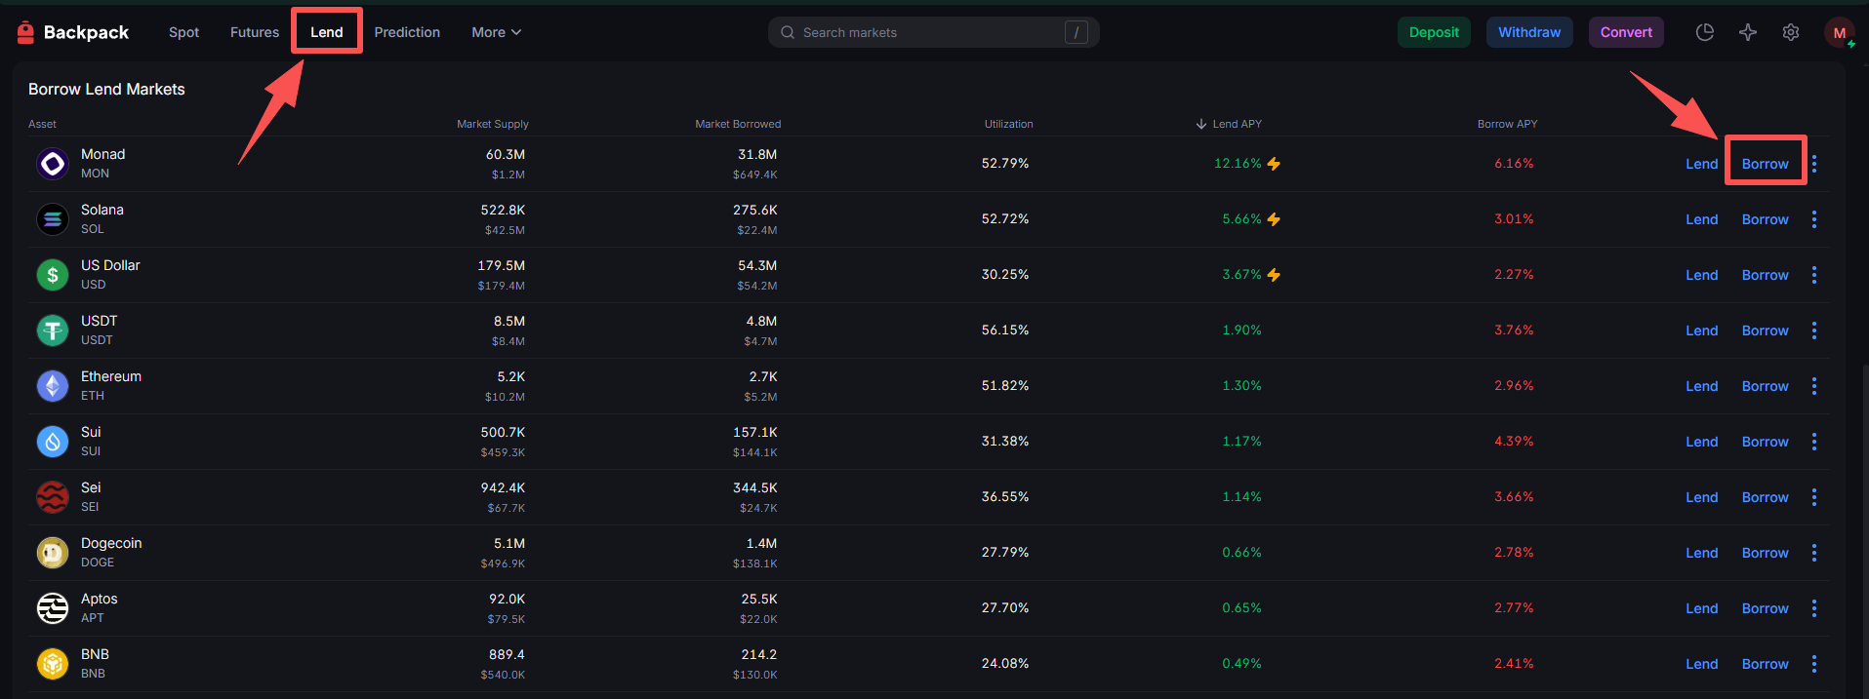1869x699 pixels.
Task: Open the settings gear icon
Action: [1791, 32]
